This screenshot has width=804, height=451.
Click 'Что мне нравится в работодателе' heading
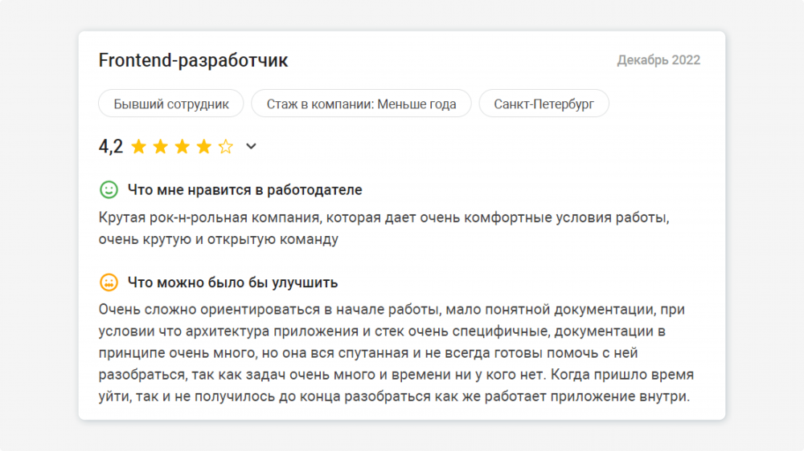tap(244, 190)
